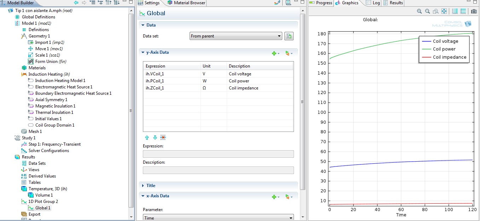Toggle y-axis log scale in Graphics toolbar

[463, 11]
